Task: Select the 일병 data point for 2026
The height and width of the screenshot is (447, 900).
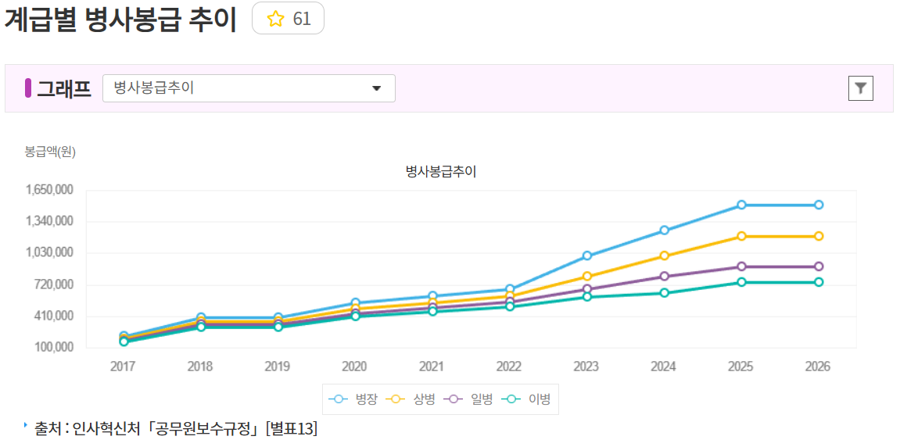Action: (819, 266)
